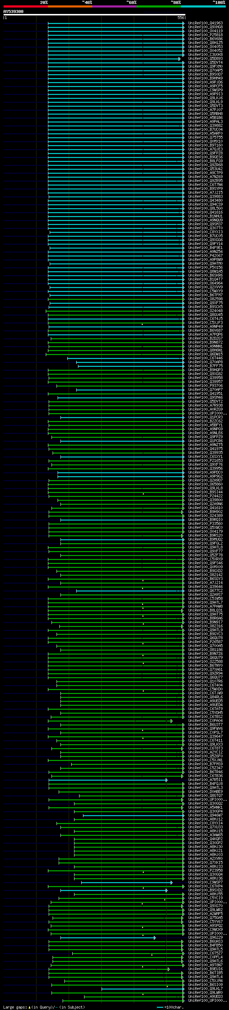The image size is (229, 1010).
Task: Select hit label UniRef100_C3U0K8
Action: pyautogui.click(x=205, y=54)
